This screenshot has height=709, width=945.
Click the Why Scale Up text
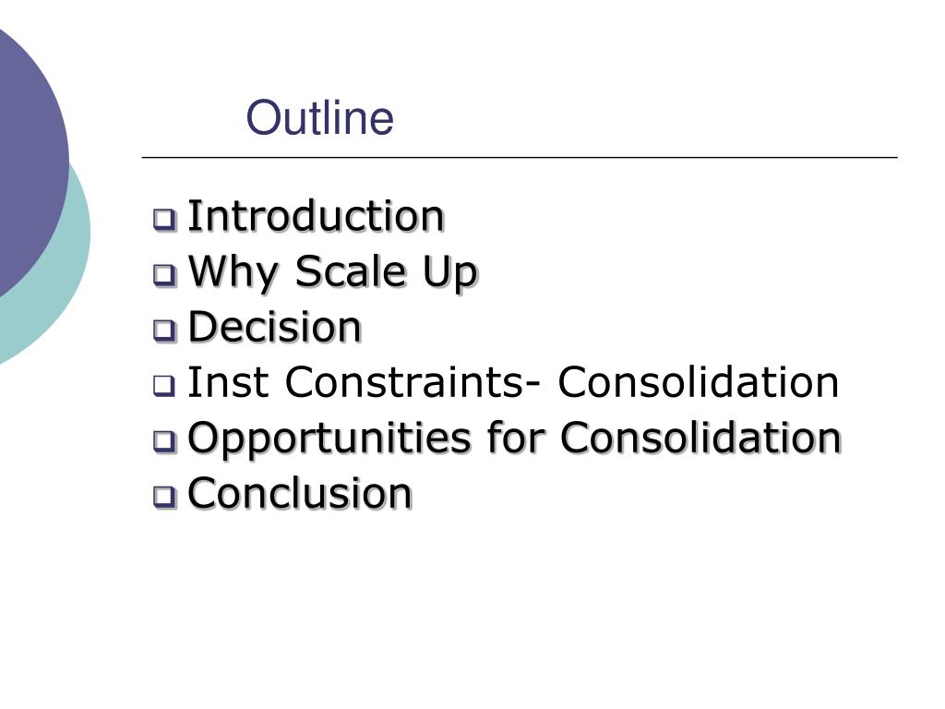pos(332,273)
